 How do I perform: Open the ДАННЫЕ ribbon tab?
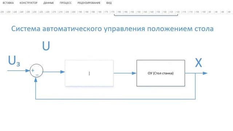point(48,3)
